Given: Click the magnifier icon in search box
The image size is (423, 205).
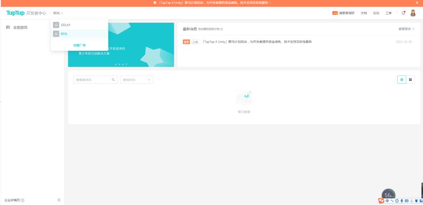Looking at the screenshot, I should (x=113, y=80).
